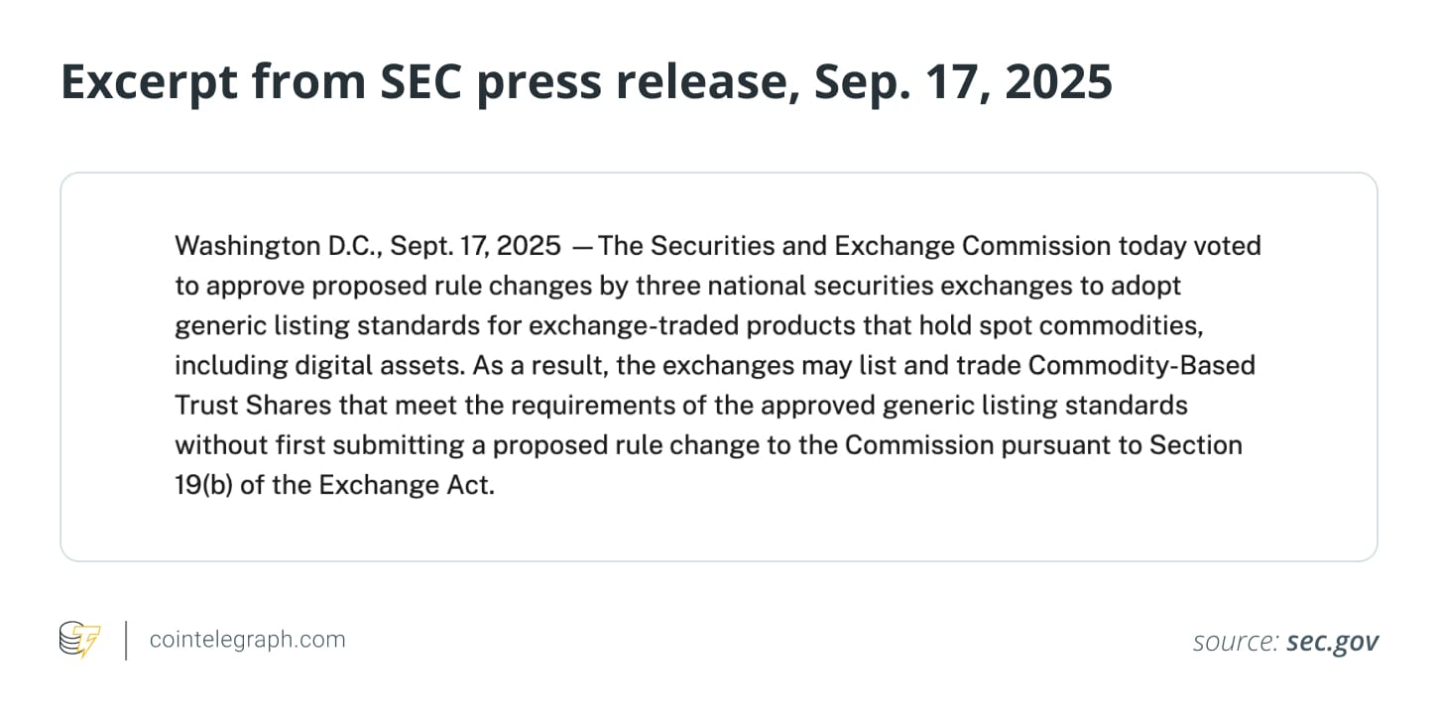Click the Cointelegraph coin logo icon
This screenshot has height=720, width=1438.
[80, 641]
